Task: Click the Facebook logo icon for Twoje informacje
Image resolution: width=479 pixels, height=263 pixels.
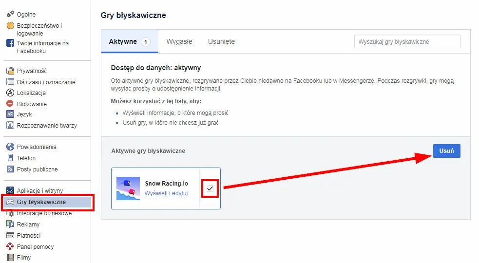Action: (x=10, y=43)
